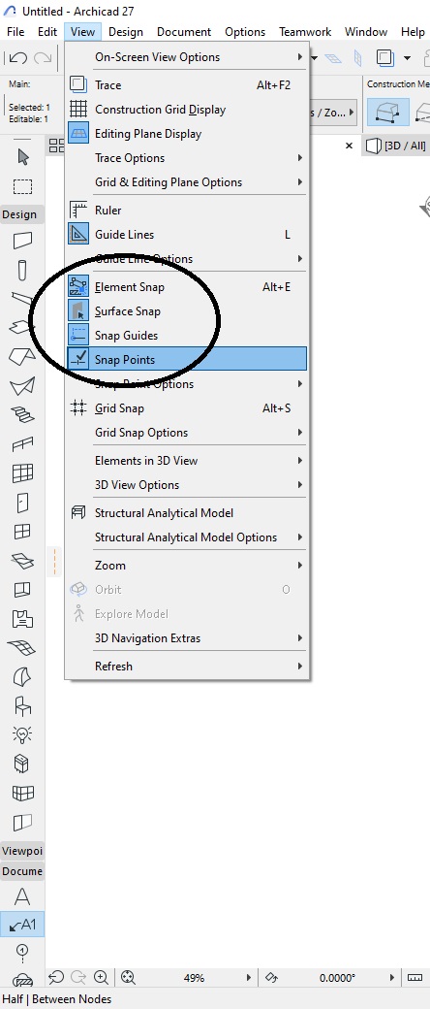Viewport: 430px width, 1009px height.
Task: Open the Design menu
Action: [126, 31]
